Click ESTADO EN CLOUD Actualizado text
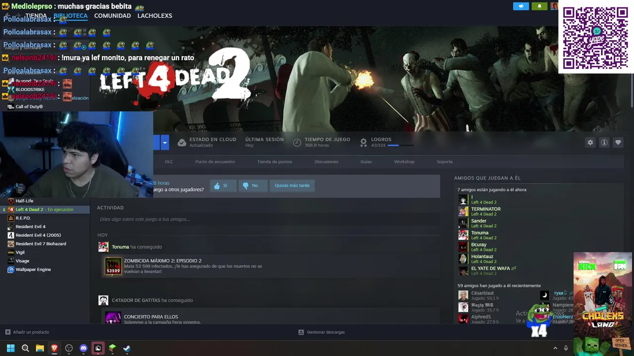Screen dimensions: 634x356 [212, 142]
